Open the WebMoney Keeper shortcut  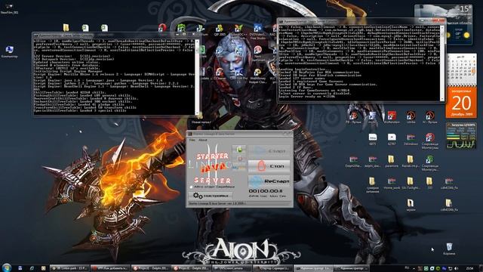click(x=258, y=76)
